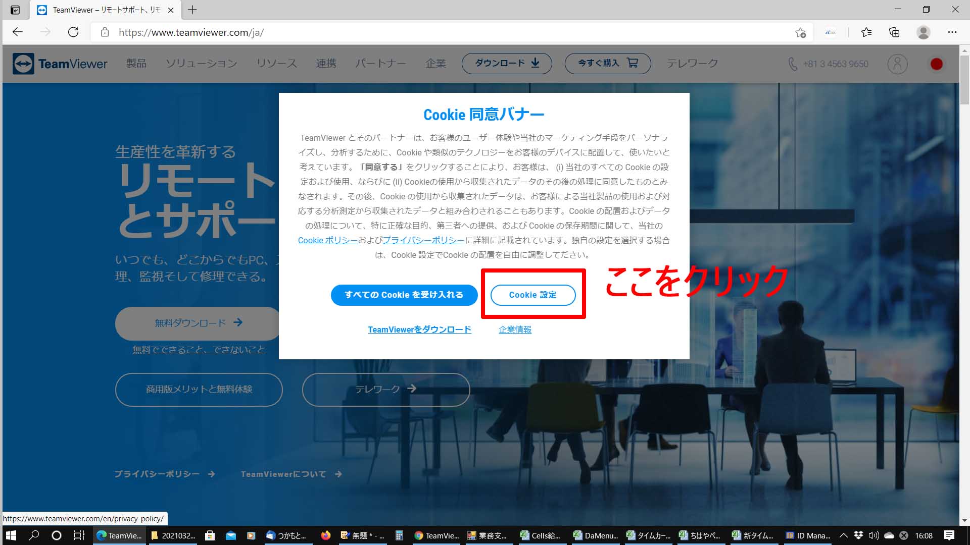This screenshot has height=545, width=970.
Task: Click the Cookie 設定 button
Action: coord(532,295)
